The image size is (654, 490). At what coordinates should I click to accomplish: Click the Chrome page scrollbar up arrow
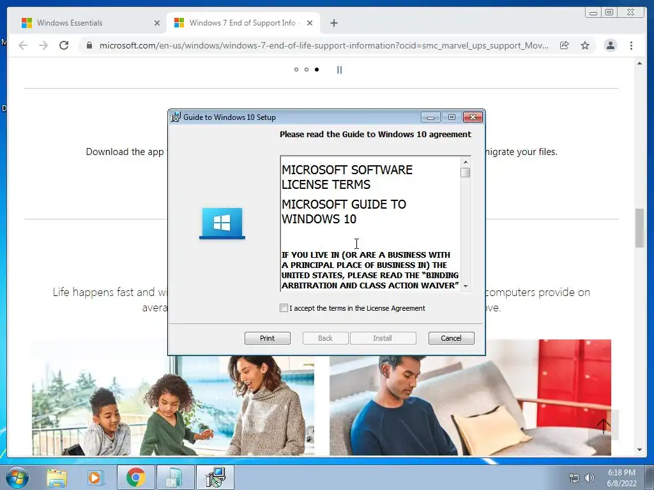pos(640,63)
